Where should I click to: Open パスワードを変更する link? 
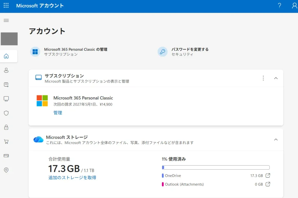pos(190,49)
